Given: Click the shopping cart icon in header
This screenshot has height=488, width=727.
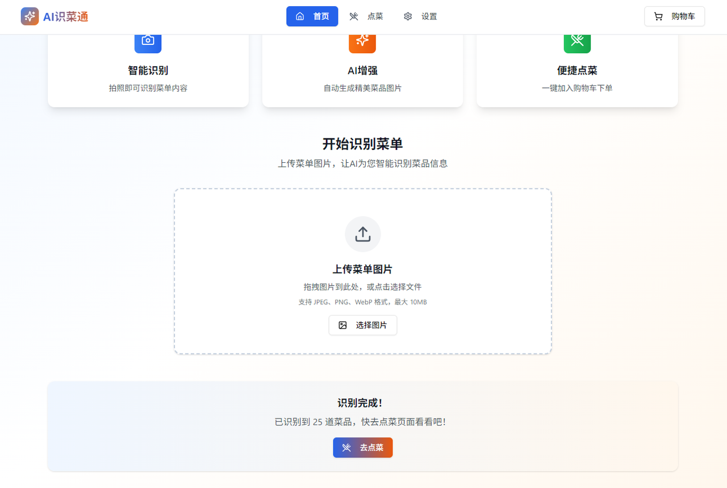Looking at the screenshot, I should click(658, 16).
